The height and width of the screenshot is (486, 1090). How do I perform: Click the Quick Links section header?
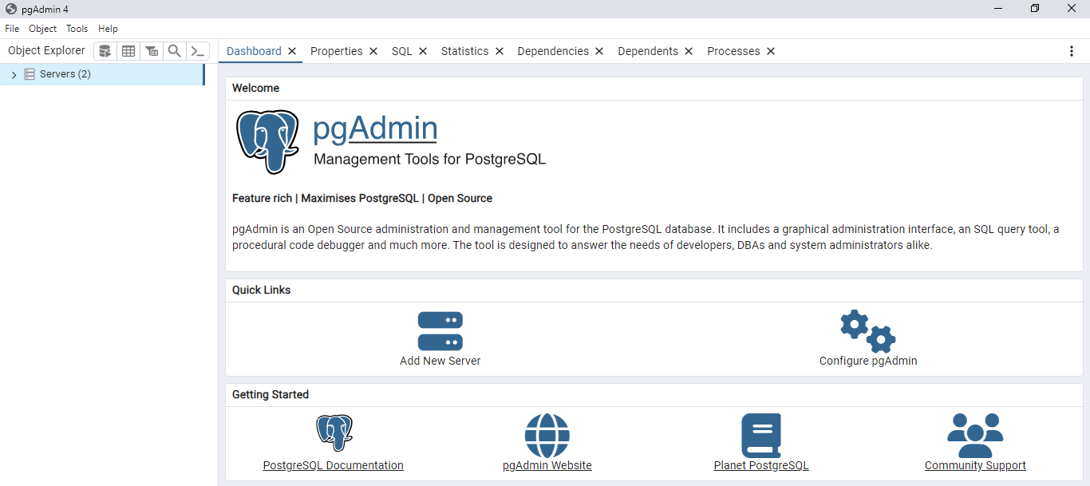click(x=261, y=290)
